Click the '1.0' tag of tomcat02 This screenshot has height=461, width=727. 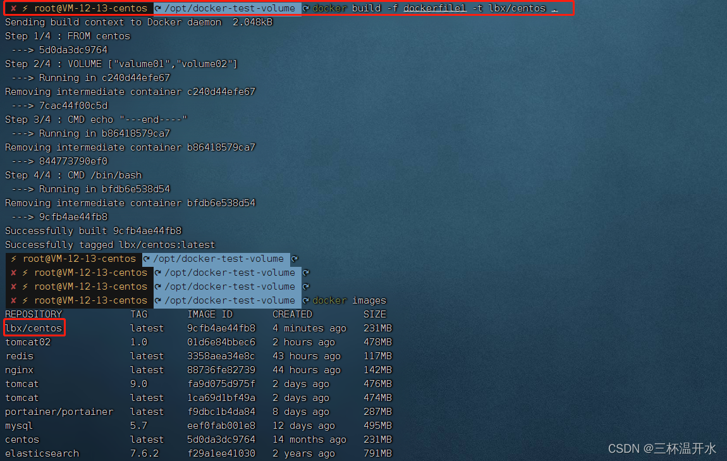138,342
